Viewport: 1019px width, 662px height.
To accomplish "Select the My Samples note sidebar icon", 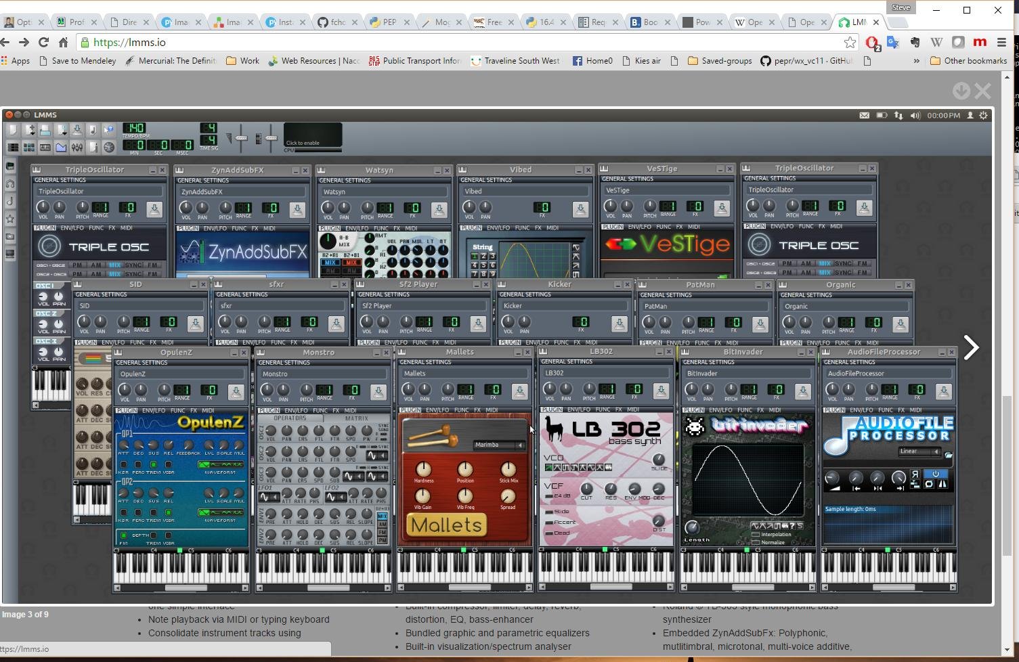I will pos(10,201).
